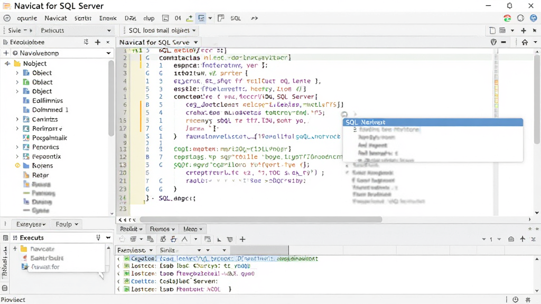Click the horizontal scrollbar of the editor
Viewport: 541px width, 304px height.
(260, 220)
